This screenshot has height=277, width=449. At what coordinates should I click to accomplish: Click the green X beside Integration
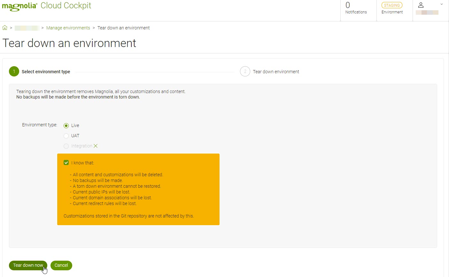[x=96, y=146]
